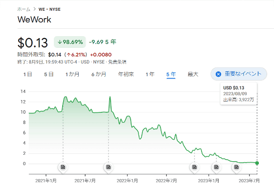
Task: Open the last event marker near 2023年5月
Action: coord(236,167)
